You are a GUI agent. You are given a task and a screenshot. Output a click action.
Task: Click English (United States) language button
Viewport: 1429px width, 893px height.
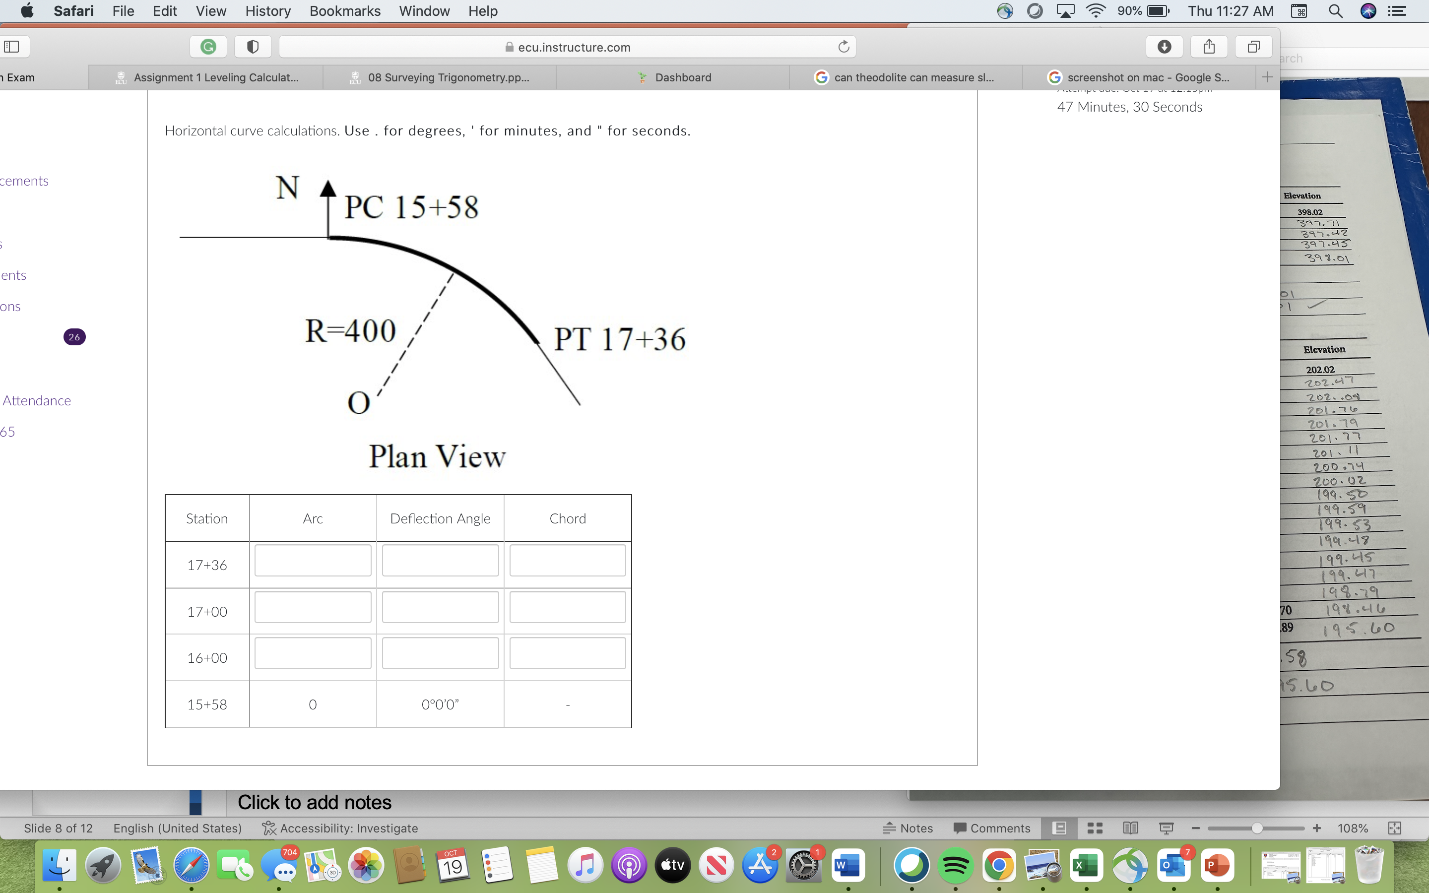coord(177,828)
